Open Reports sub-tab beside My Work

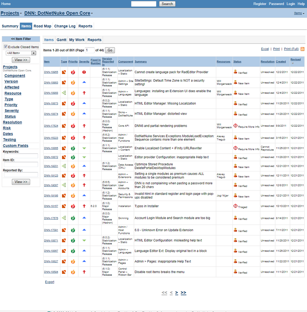click(x=94, y=40)
